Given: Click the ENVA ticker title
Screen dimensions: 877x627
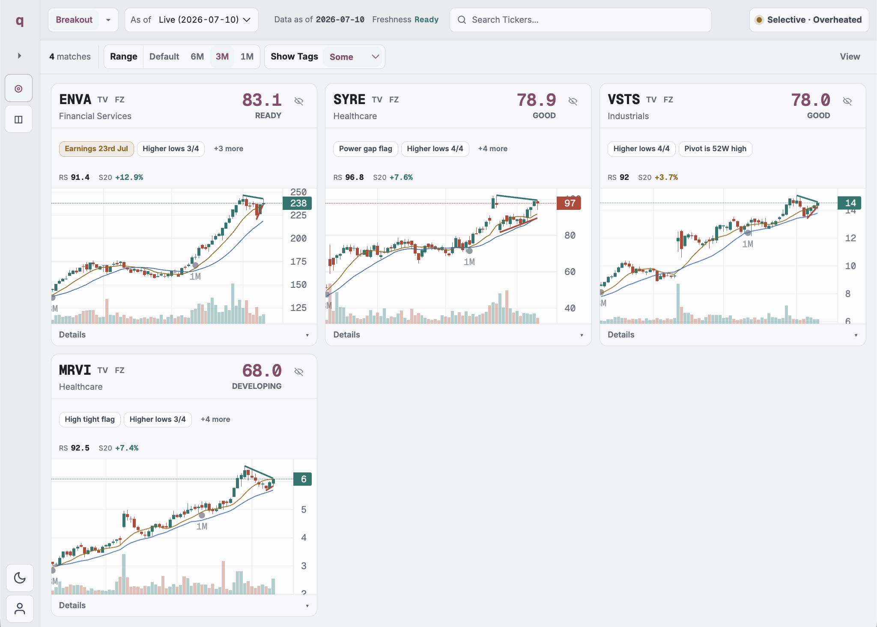Looking at the screenshot, I should point(75,99).
